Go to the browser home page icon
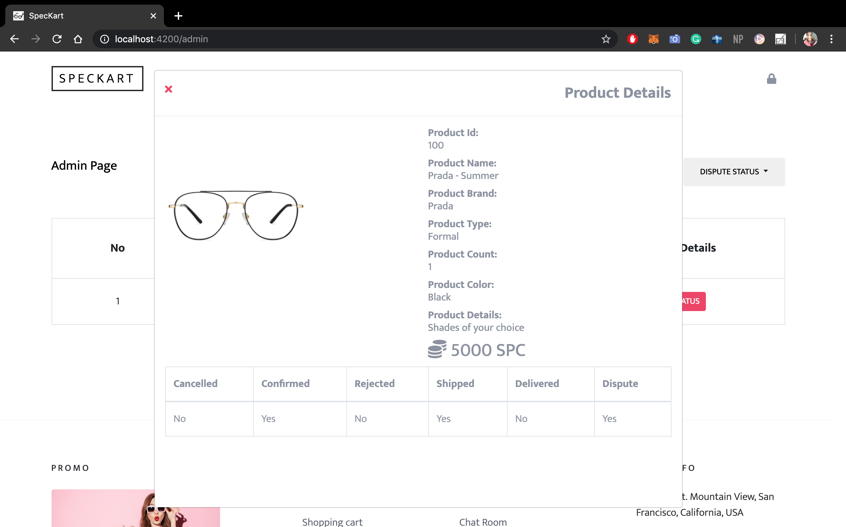This screenshot has height=527, width=846. tap(78, 39)
